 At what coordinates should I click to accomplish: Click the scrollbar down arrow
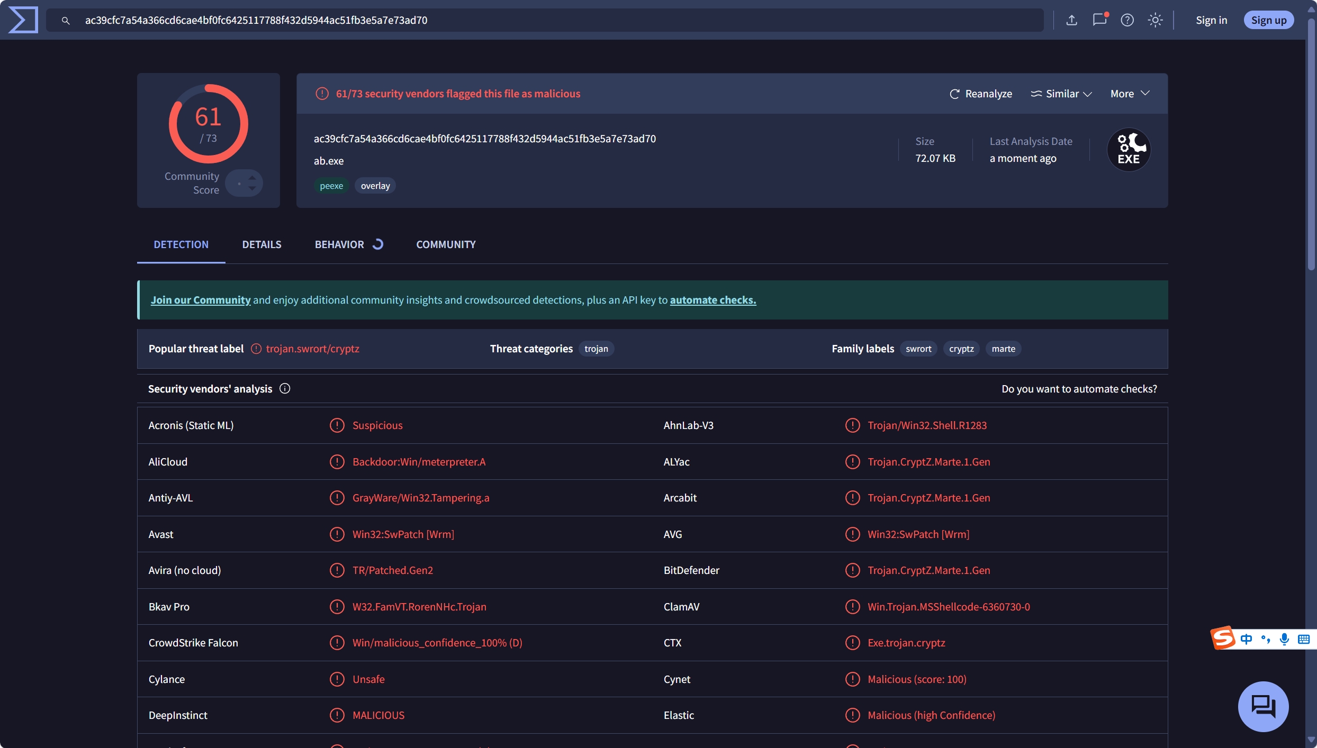click(x=1311, y=740)
